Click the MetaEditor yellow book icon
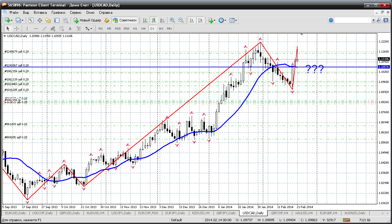 click(106, 20)
